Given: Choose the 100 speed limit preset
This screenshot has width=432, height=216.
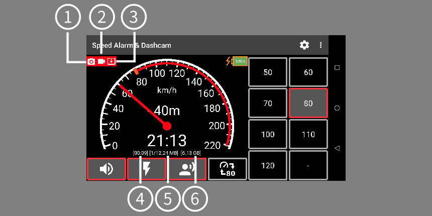Looking at the screenshot, I should click(x=268, y=135).
